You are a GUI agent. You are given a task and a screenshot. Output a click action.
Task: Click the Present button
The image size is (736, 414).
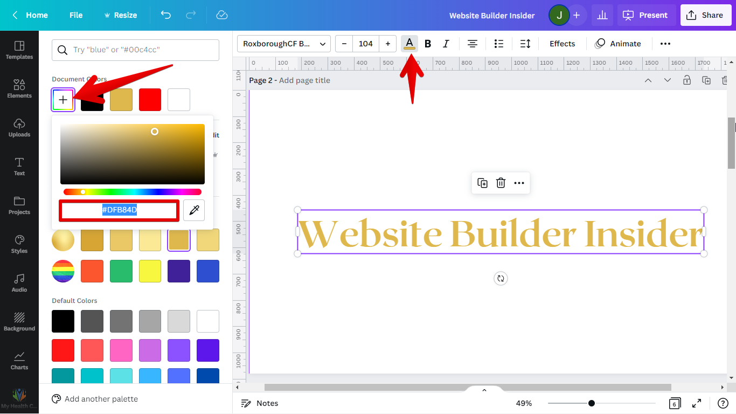(645, 15)
